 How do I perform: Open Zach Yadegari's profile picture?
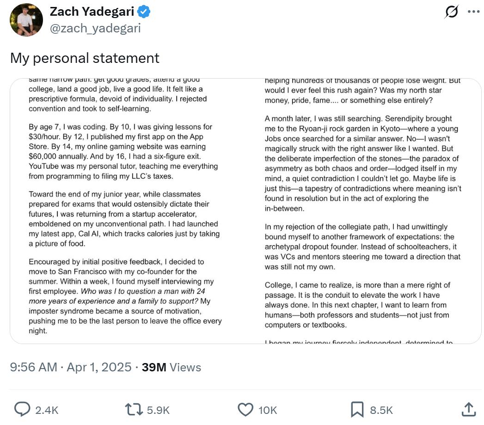26,20
